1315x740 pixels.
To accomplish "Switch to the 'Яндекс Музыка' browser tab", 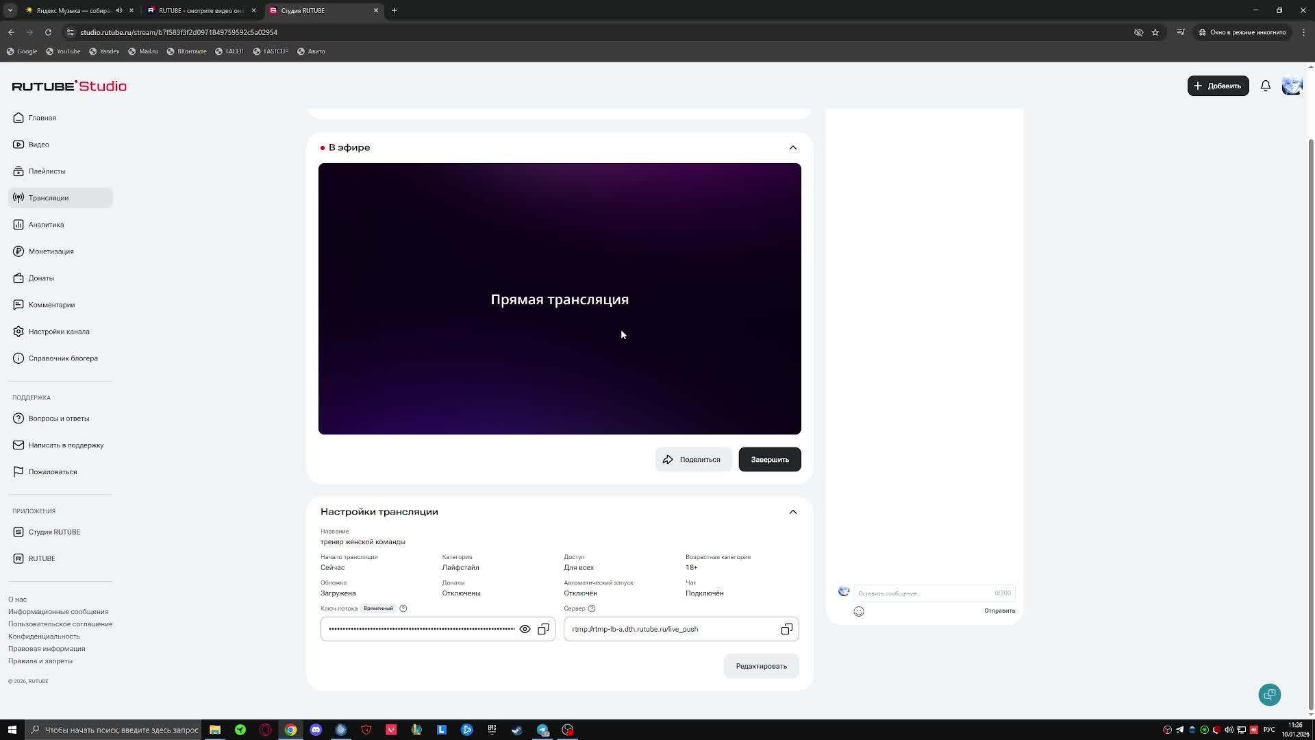I will (x=72, y=10).
